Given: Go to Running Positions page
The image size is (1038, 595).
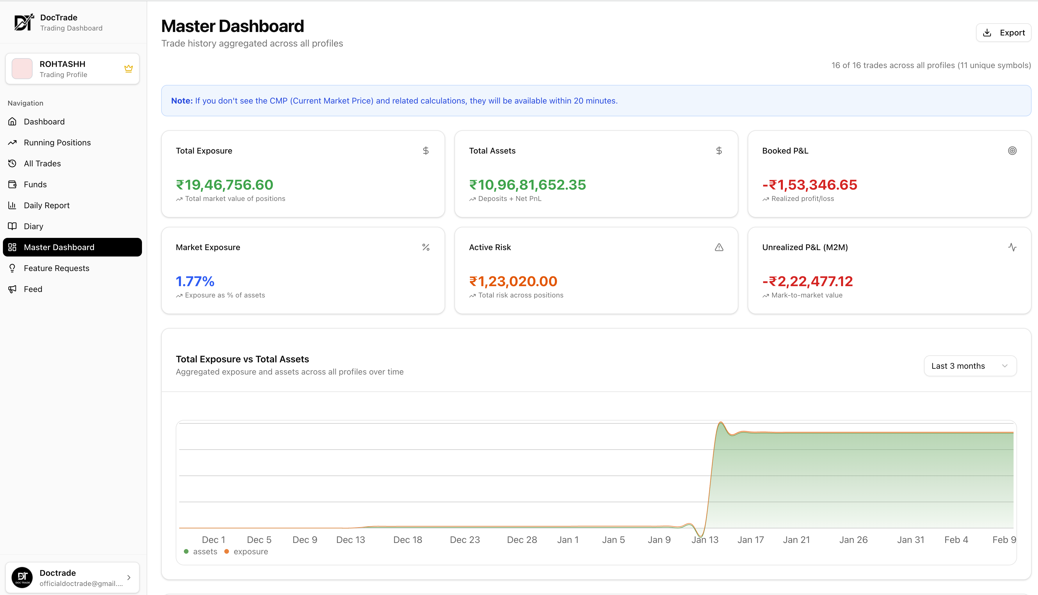Looking at the screenshot, I should click(57, 142).
